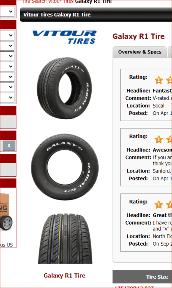The image size is (172, 288).
Task: Expand the last sidebar dropdown
Action: [x=7, y=97]
